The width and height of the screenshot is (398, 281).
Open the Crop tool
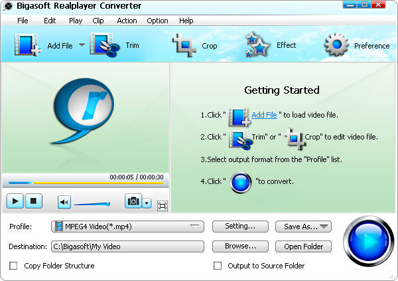pos(184,45)
